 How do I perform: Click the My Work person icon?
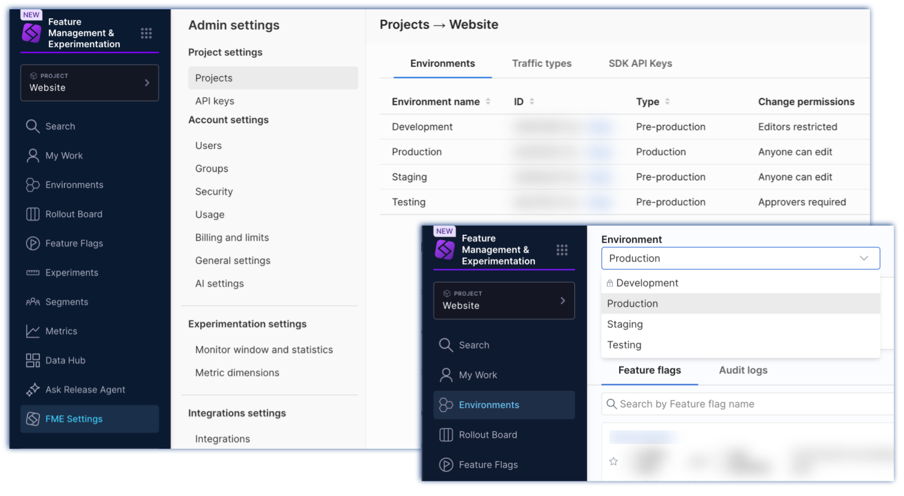tap(33, 156)
